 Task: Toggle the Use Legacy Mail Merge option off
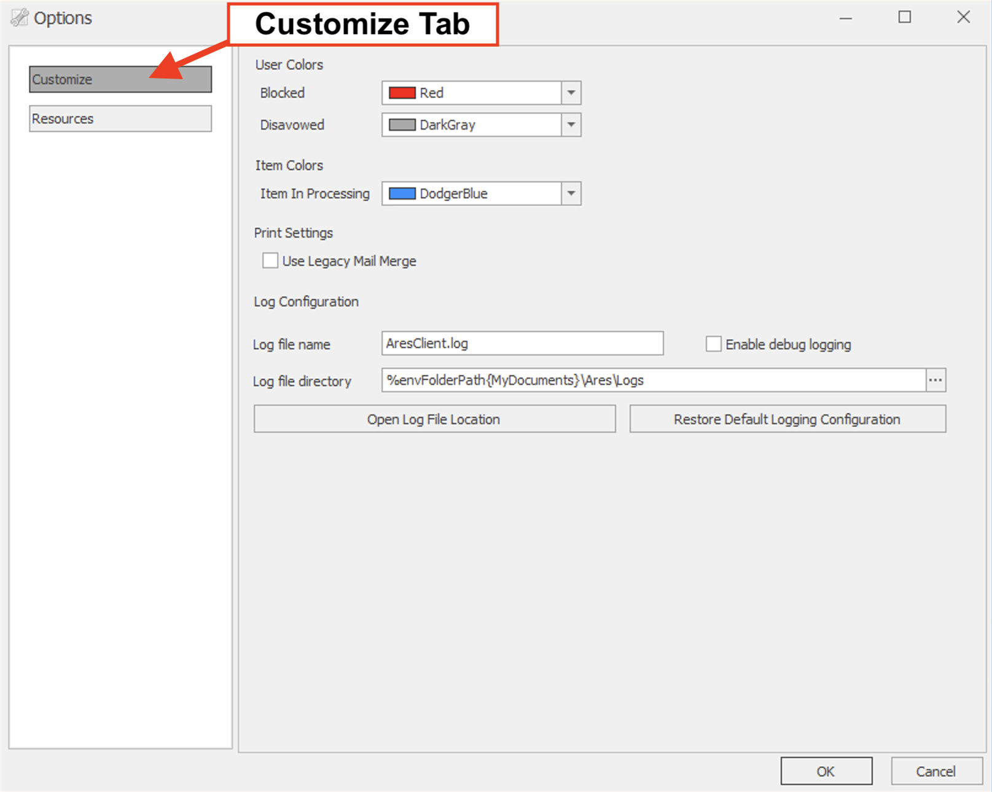[x=270, y=260]
